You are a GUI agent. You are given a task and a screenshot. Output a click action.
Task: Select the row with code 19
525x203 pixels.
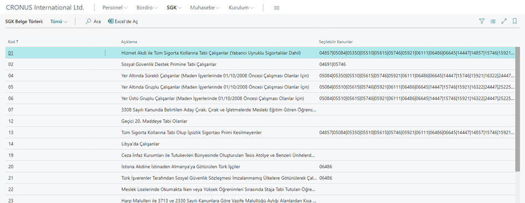click(x=260, y=155)
